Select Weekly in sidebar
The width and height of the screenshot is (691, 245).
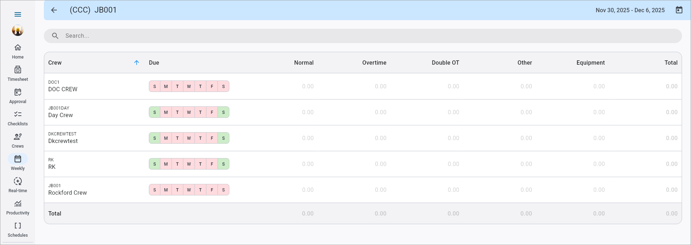tap(18, 163)
